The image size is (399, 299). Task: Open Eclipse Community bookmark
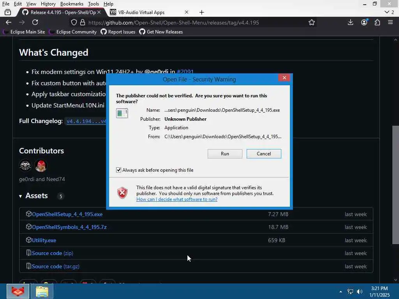(73, 32)
